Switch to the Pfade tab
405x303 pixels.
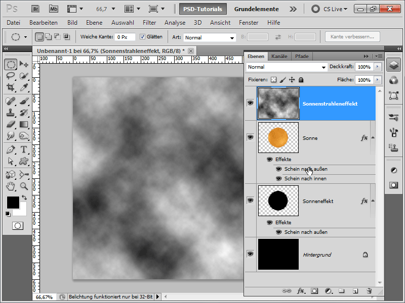click(302, 56)
